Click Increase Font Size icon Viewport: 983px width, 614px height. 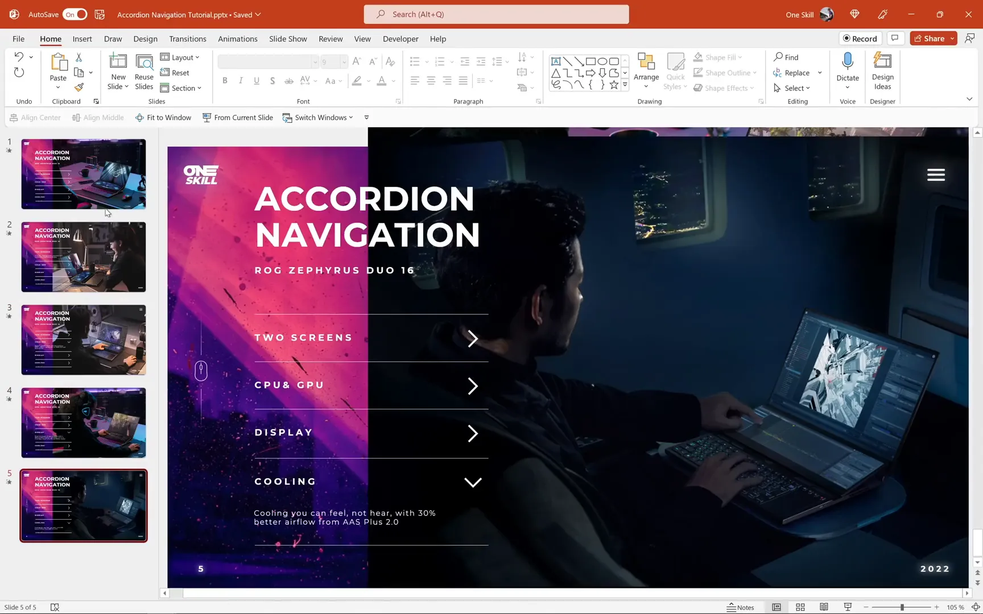coord(357,61)
